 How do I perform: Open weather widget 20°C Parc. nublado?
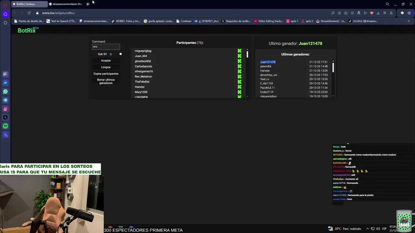coord(345,229)
